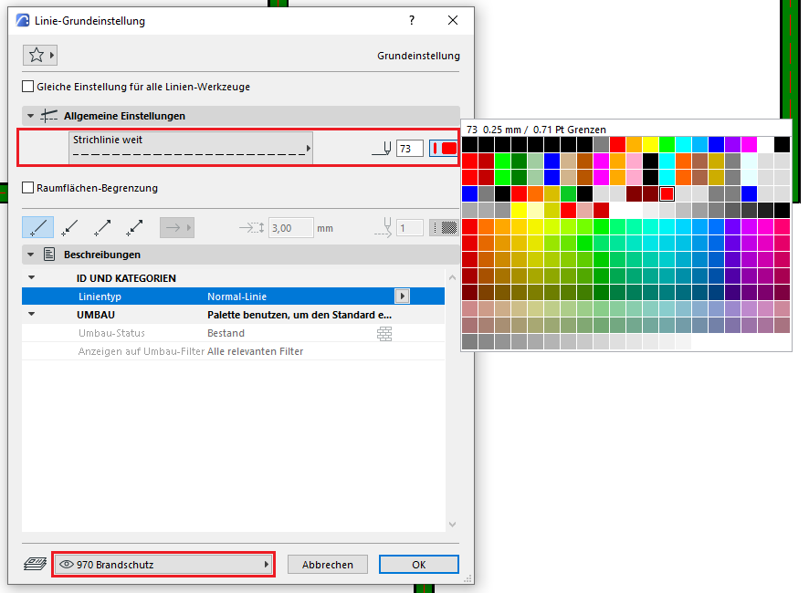The height and width of the screenshot is (593, 809).
Task: Click the Umbau-Status brick wall icon
Action: click(384, 334)
